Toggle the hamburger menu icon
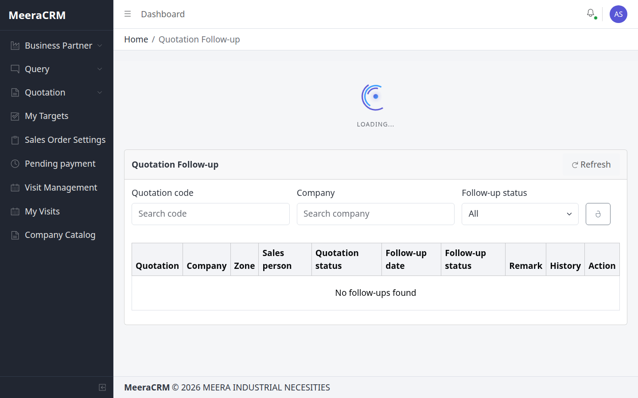Image resolution: width=638 pixels, height=398 pixels. click(128, 14)
